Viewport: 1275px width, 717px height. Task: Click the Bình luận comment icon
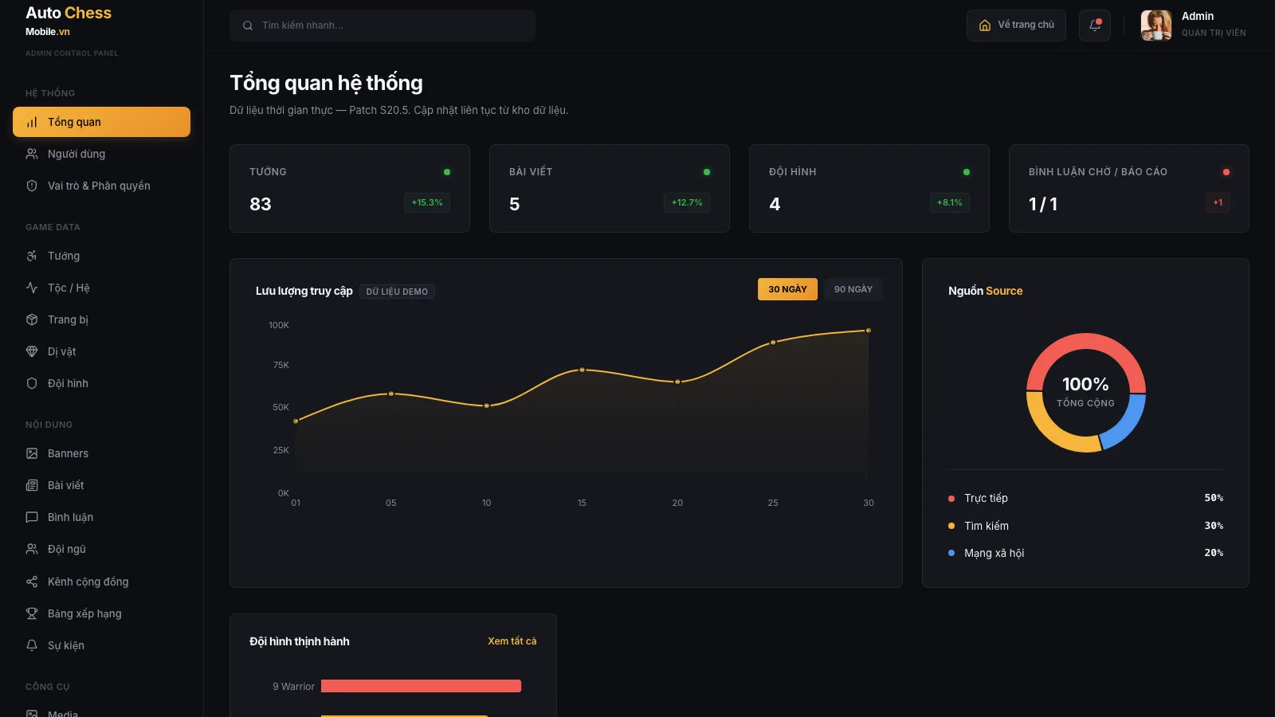click(x=32, y=517)
